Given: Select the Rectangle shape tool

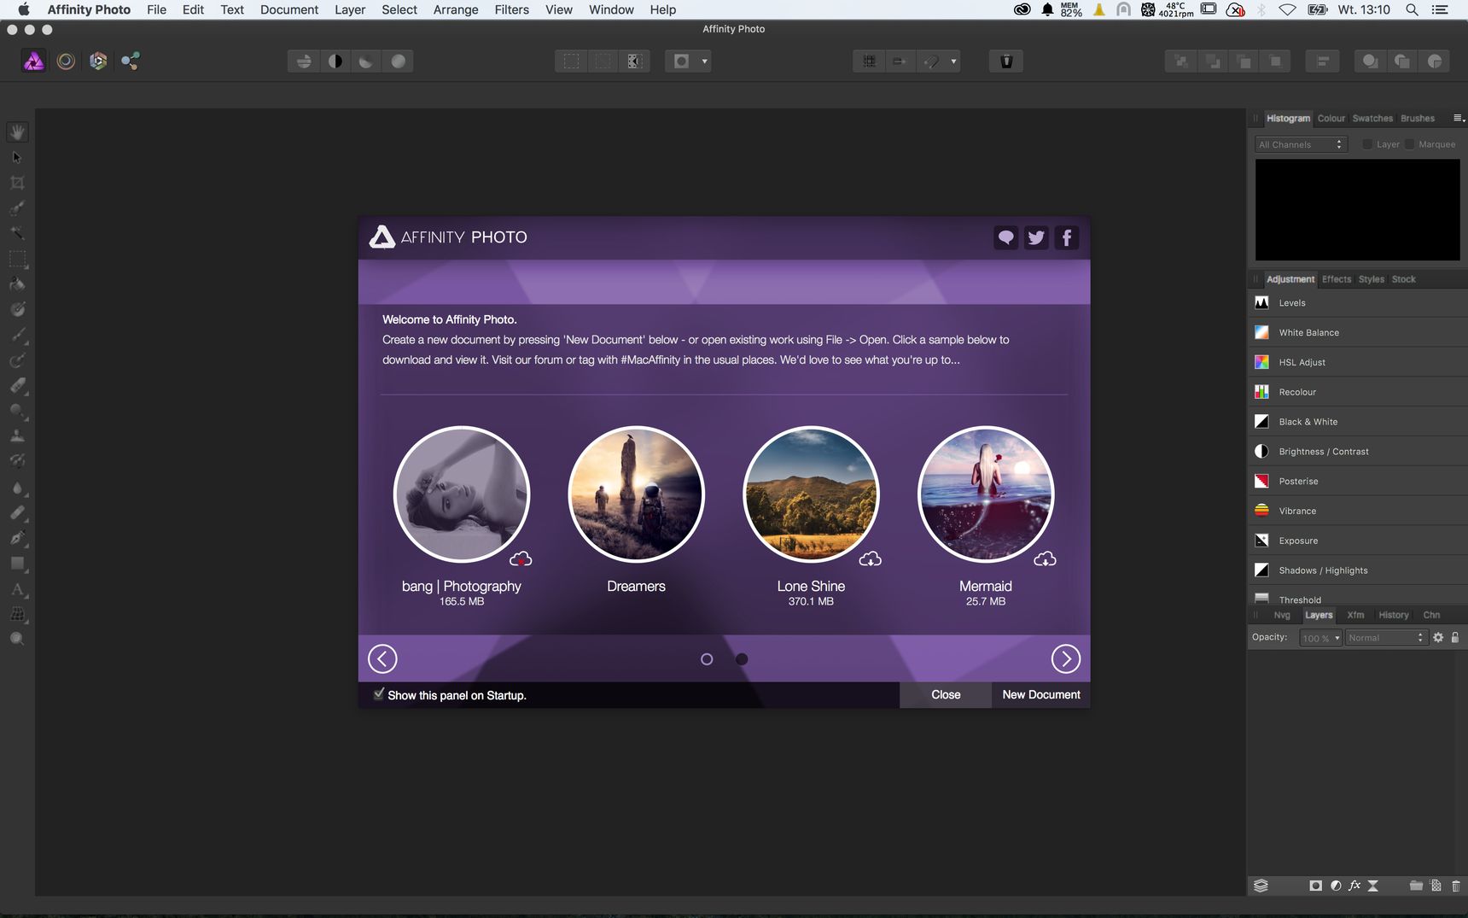Looking at the screenshot, I should coord(17,564).
